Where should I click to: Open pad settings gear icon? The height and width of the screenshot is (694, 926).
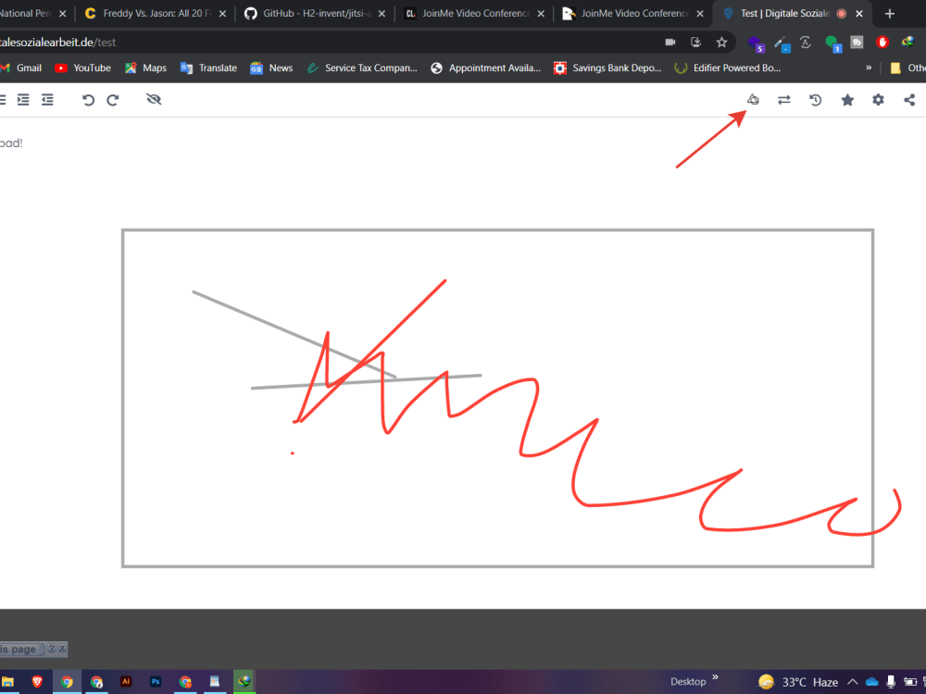(x=878, y=100)
